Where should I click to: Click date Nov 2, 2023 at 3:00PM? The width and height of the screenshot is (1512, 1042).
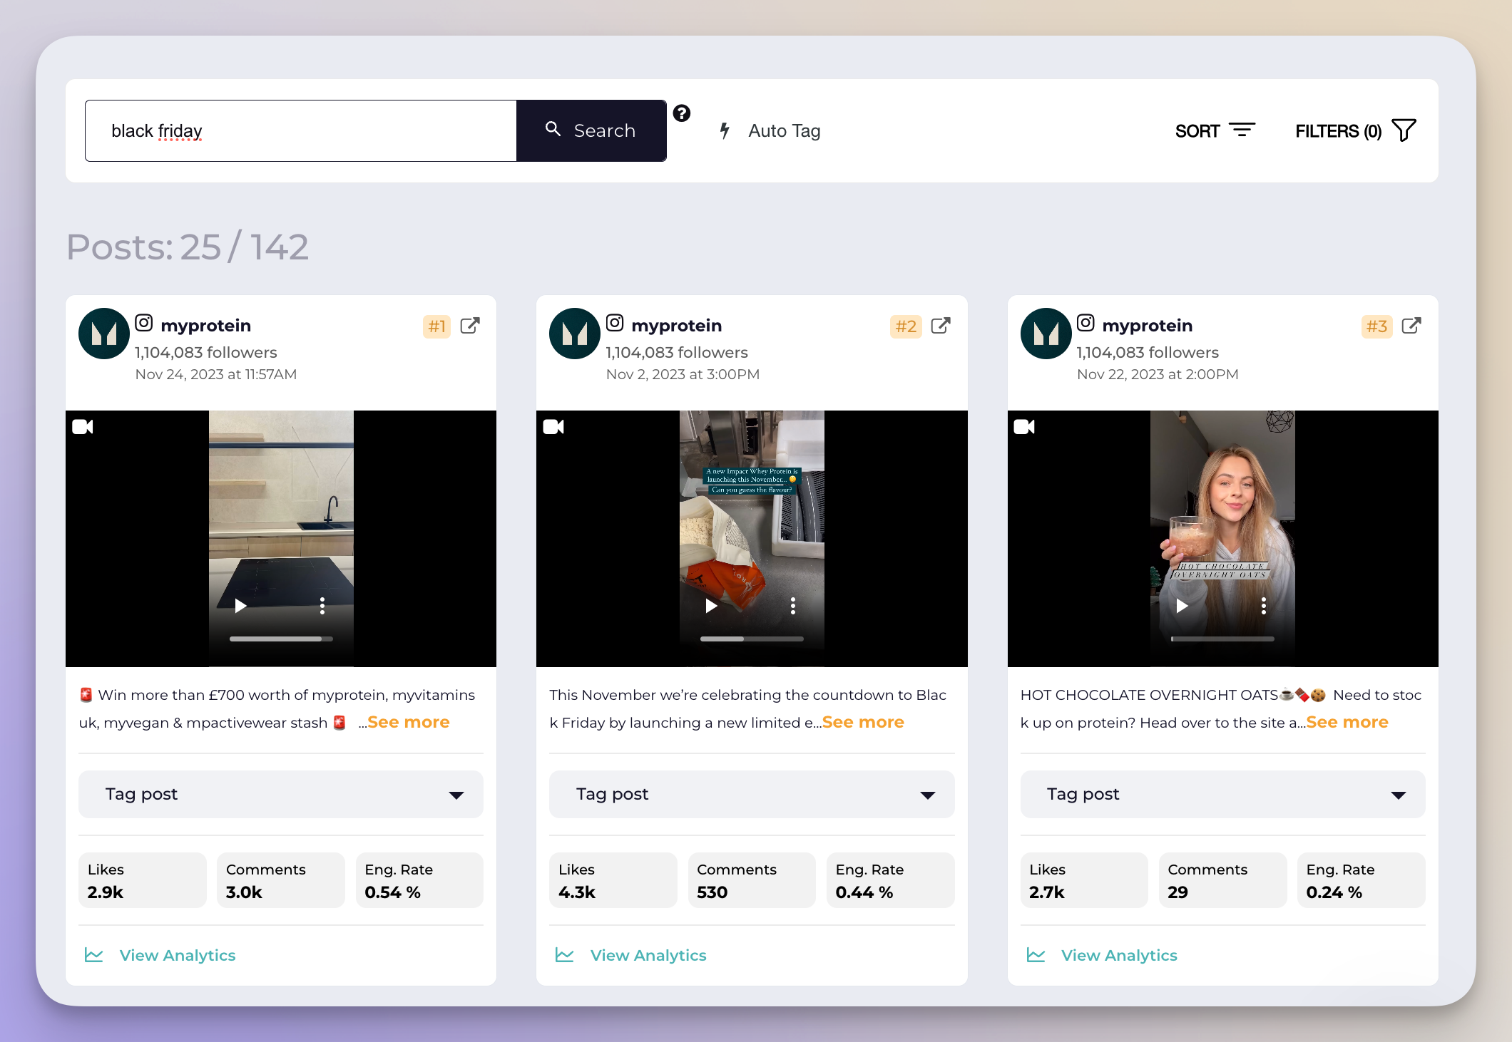[683, 374]
